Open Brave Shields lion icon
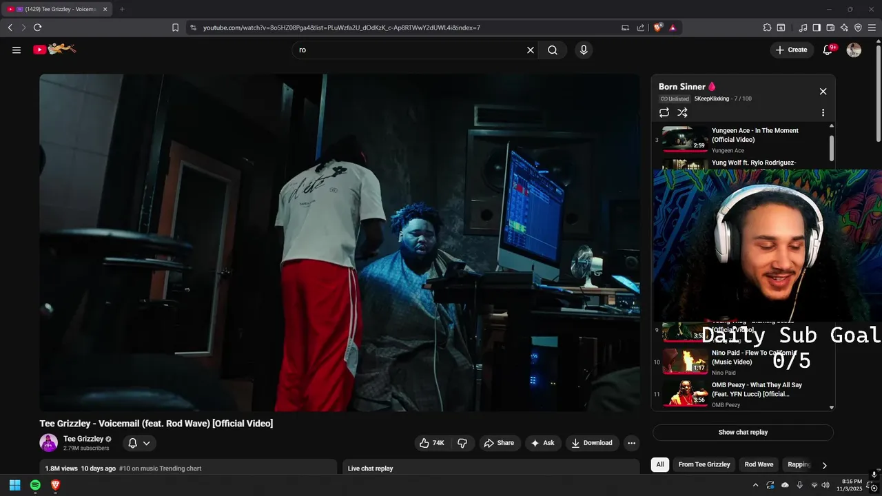Screen dimensions: 882x496 (658, 28)
